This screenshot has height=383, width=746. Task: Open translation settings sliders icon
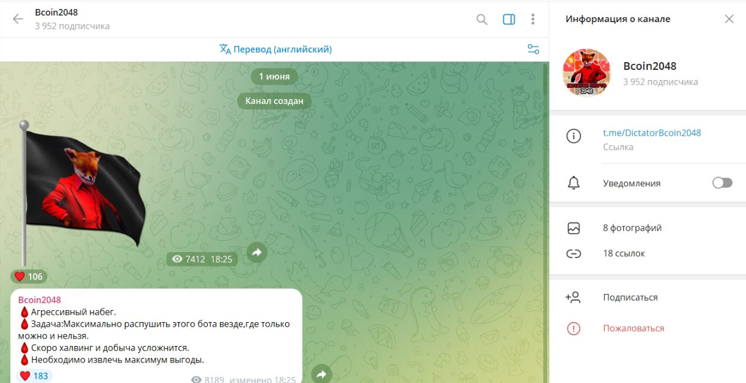(x=533, y=49)
